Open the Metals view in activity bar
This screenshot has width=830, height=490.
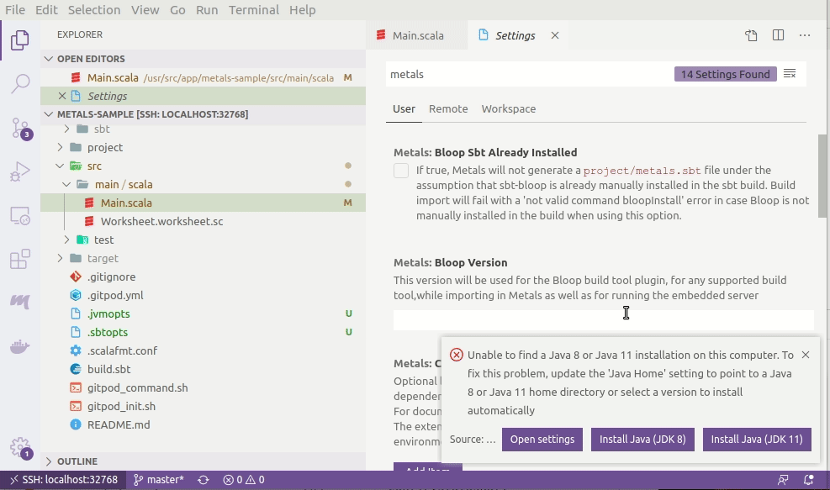[19, 302]
